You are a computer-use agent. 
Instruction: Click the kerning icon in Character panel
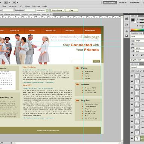[x=133, y=44]
